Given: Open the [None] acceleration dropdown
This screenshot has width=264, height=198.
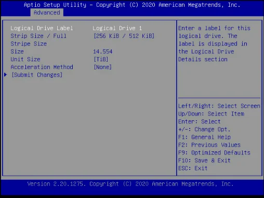Looking at the screenshot, I should click(102, 67).
